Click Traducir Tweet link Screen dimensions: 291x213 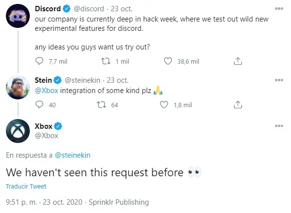[x=26, y=187]
